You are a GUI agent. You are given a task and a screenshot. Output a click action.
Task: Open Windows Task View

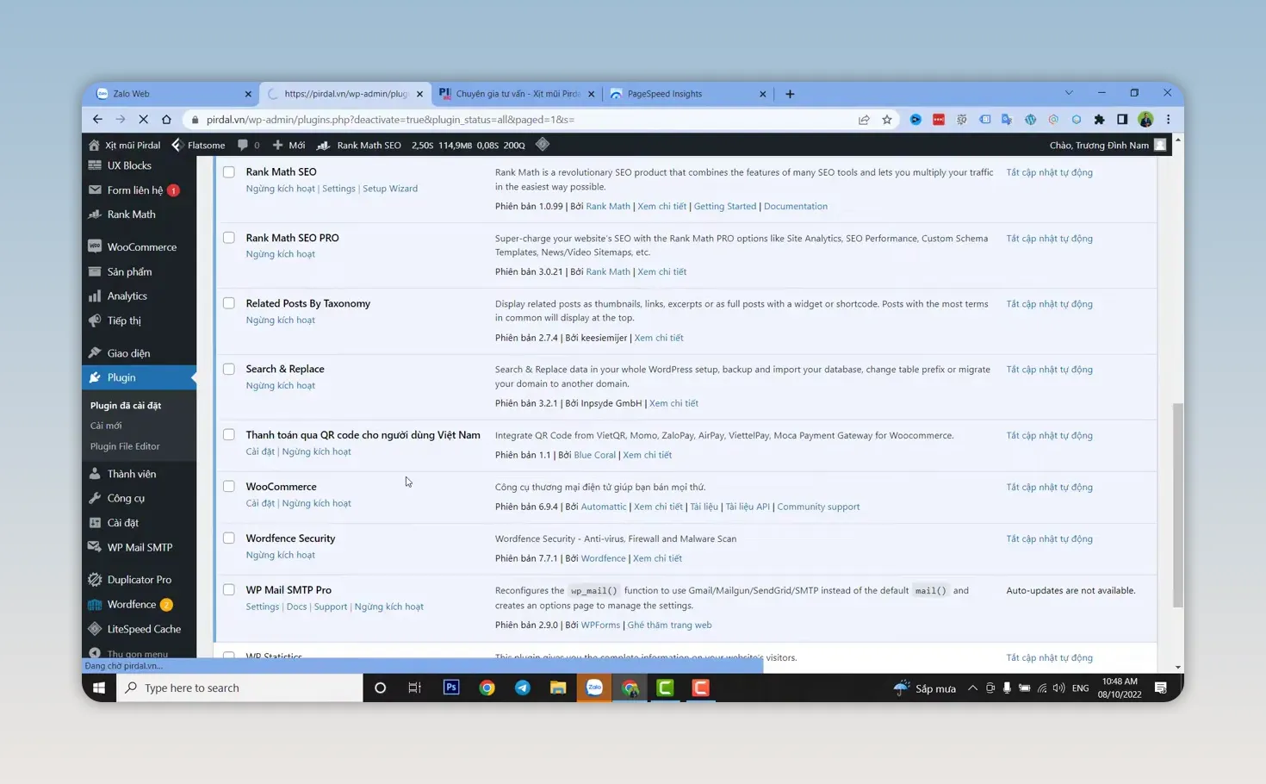[415, 688]
